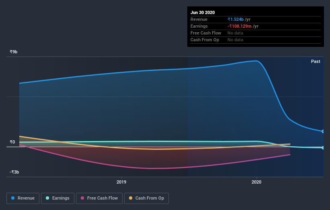The width and height of the screenshot is (330, 210).
Task: Toggle the Cash From Op legend button
Action: click(x=146, y=198)
